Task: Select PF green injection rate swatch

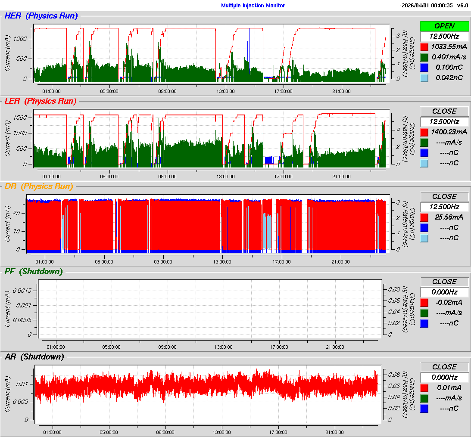Action: point(424,313)
